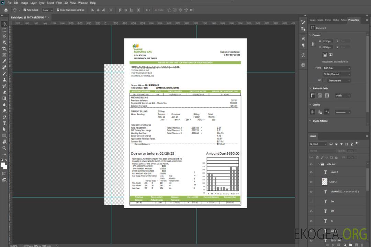
Task: Choose the Eraser tool
Action: point(4,92)
